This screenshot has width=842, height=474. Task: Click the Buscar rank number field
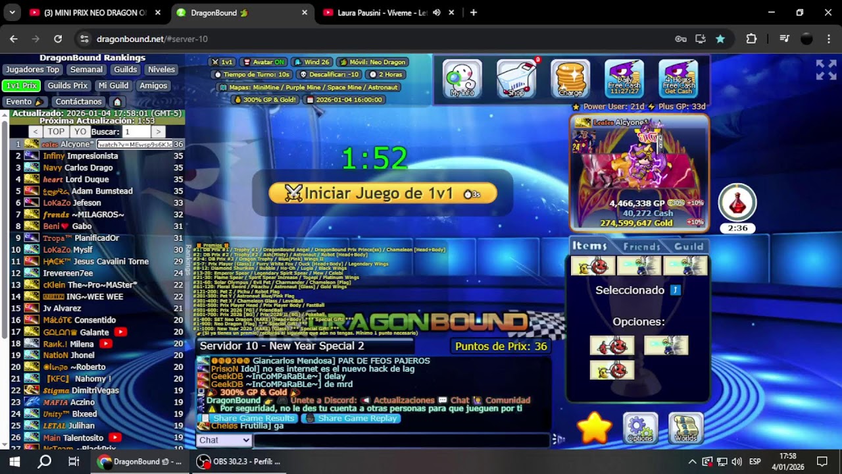tap(135, 132)
